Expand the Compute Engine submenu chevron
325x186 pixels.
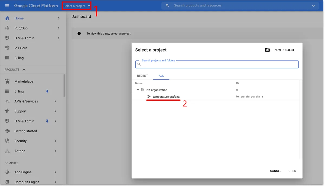55,182
